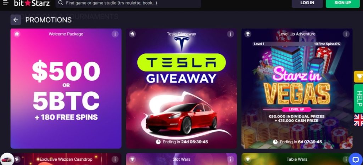
Task: Open the hamburger menu icon
Action: pyautogui.click(x=6, y=3)
